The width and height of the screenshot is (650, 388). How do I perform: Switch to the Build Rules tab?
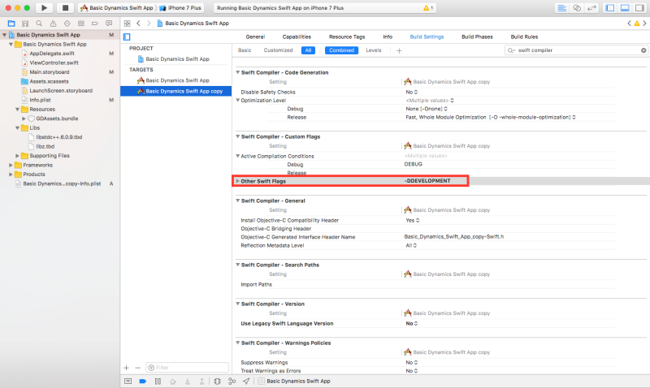coord(524,37)
